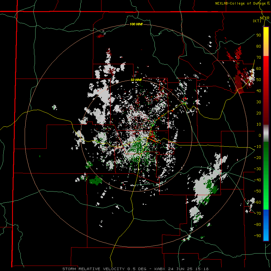
Task: Click the positive 70 value on velocity scale
Action: tap(259, 58)
